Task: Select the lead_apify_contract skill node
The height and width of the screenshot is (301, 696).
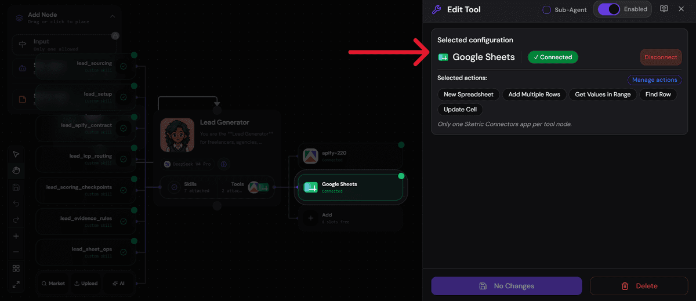Action: click(85, 128)
